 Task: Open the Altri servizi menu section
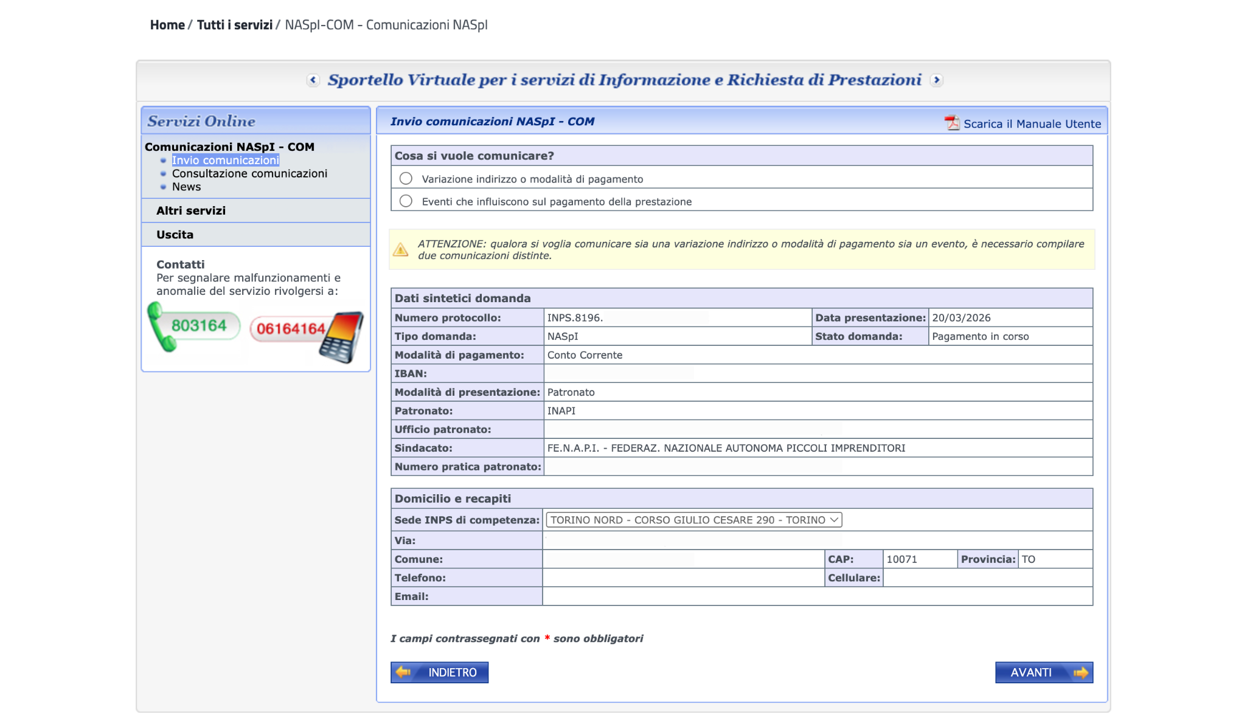coord(191,211)
